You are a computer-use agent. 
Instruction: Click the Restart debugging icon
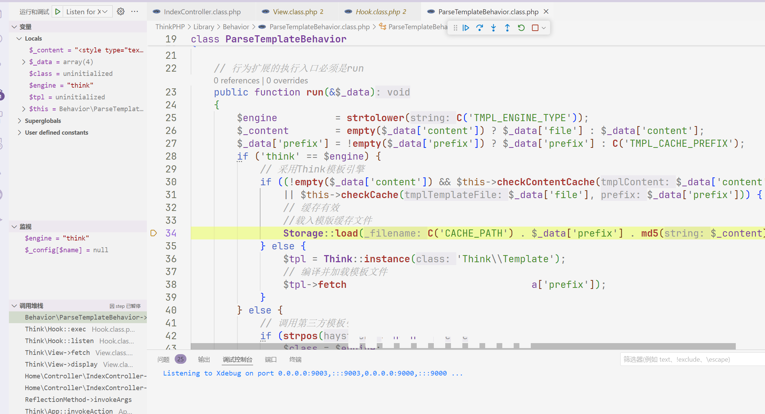click(521, 28)
